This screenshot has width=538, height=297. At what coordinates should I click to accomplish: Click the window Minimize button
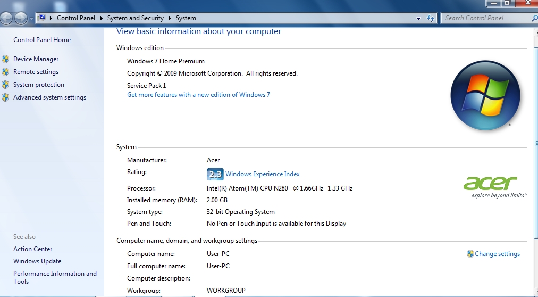(493, 3)
